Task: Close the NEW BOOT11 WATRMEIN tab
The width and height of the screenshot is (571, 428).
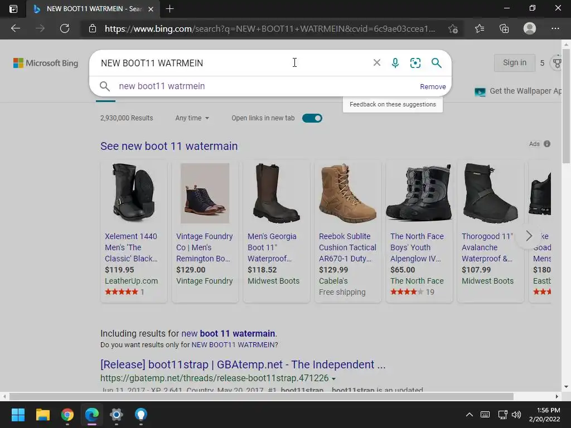Action: (151, 9)
